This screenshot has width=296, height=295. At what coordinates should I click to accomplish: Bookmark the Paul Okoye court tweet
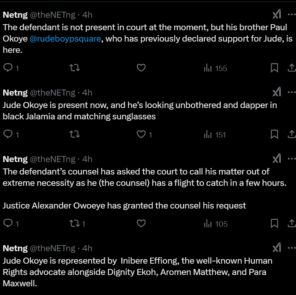[x=274, y=68]
